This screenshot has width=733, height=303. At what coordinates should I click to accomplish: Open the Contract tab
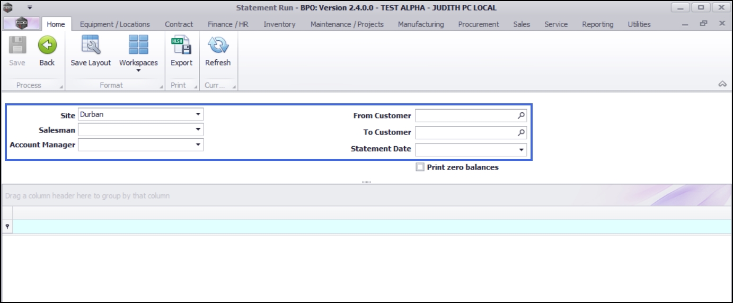tap(179, 24)
